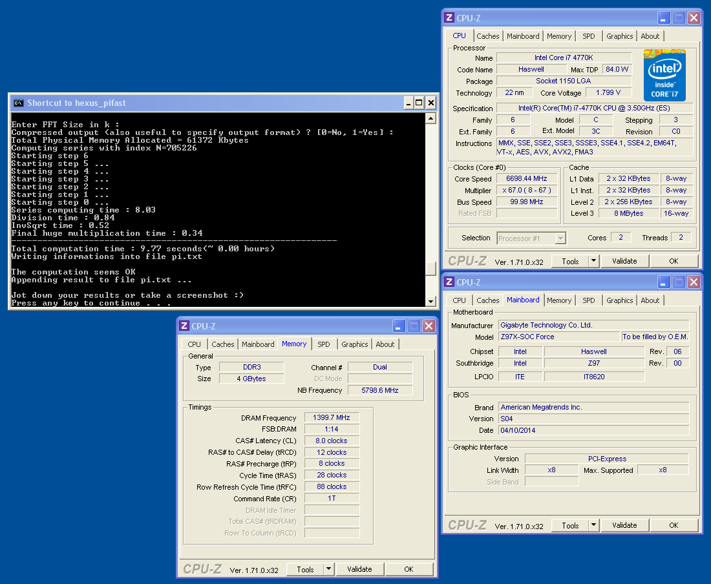Image resolution: width=711 pixels, height=584 pixels.
Task: Click the CPU-Z logo icon in Mainboard window title bar
Action: tap(449, 282)
